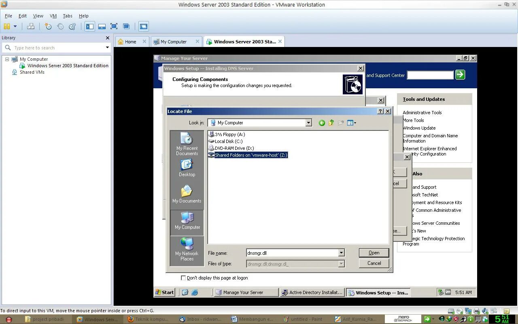Open the Help menu

(x=84, y=16)
